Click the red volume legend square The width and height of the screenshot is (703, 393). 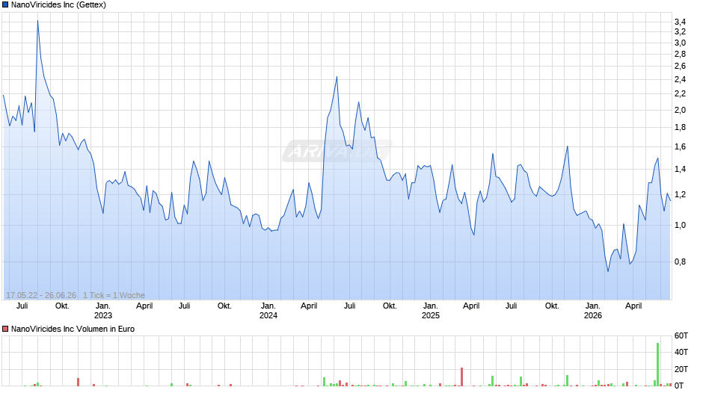(x=5, y=329)
